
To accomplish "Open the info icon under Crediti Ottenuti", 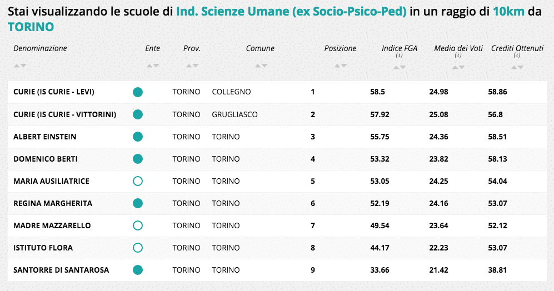I will (517, 56).
